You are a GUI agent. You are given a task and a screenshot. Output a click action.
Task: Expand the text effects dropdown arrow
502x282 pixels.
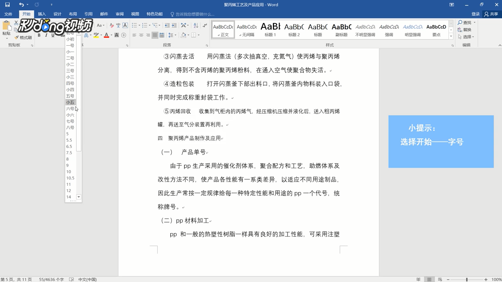pyautogui.click(x=90, y=35)
